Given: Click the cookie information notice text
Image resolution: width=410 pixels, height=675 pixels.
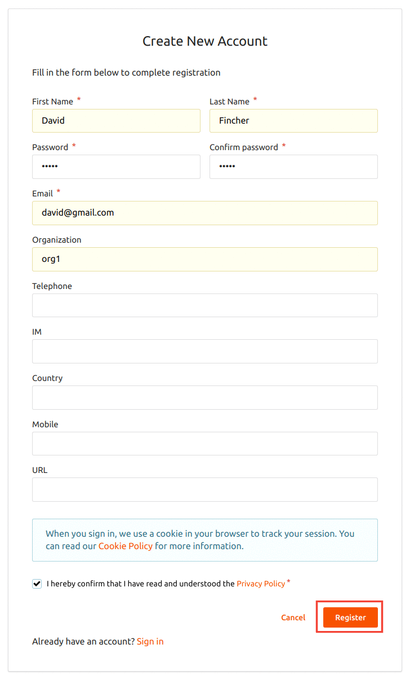Looking at the screenshot, I should pos(200,540).
